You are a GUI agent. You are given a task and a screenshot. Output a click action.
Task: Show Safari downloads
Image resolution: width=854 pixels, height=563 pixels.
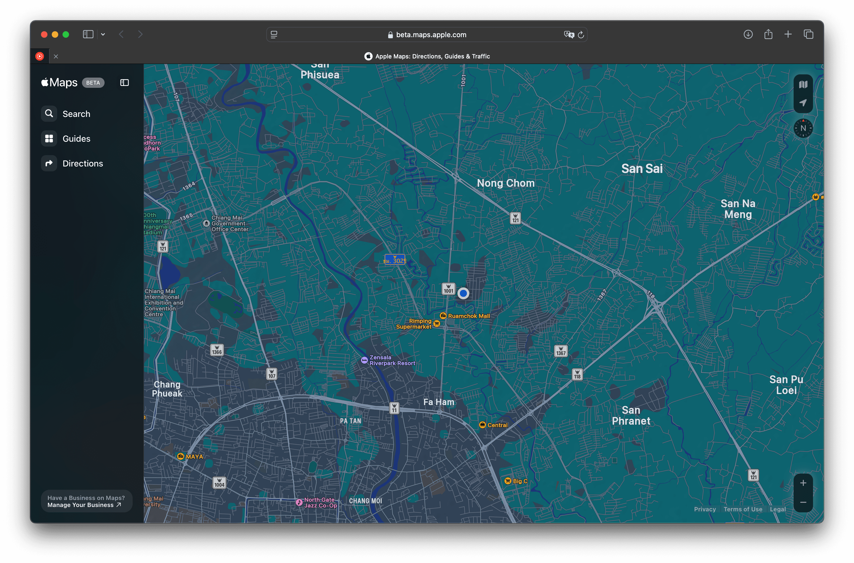(x=748, y=34)
